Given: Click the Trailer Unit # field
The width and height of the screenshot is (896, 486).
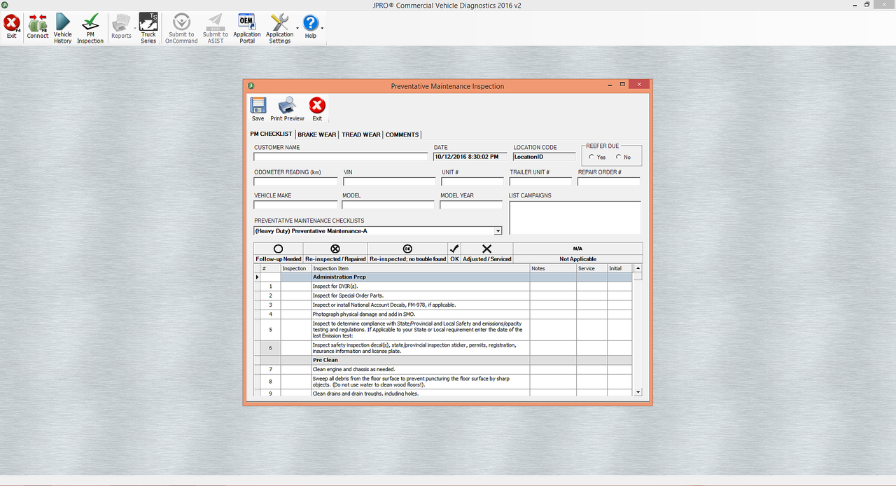Looking at the screenshot, I should (x=540, y=181).
